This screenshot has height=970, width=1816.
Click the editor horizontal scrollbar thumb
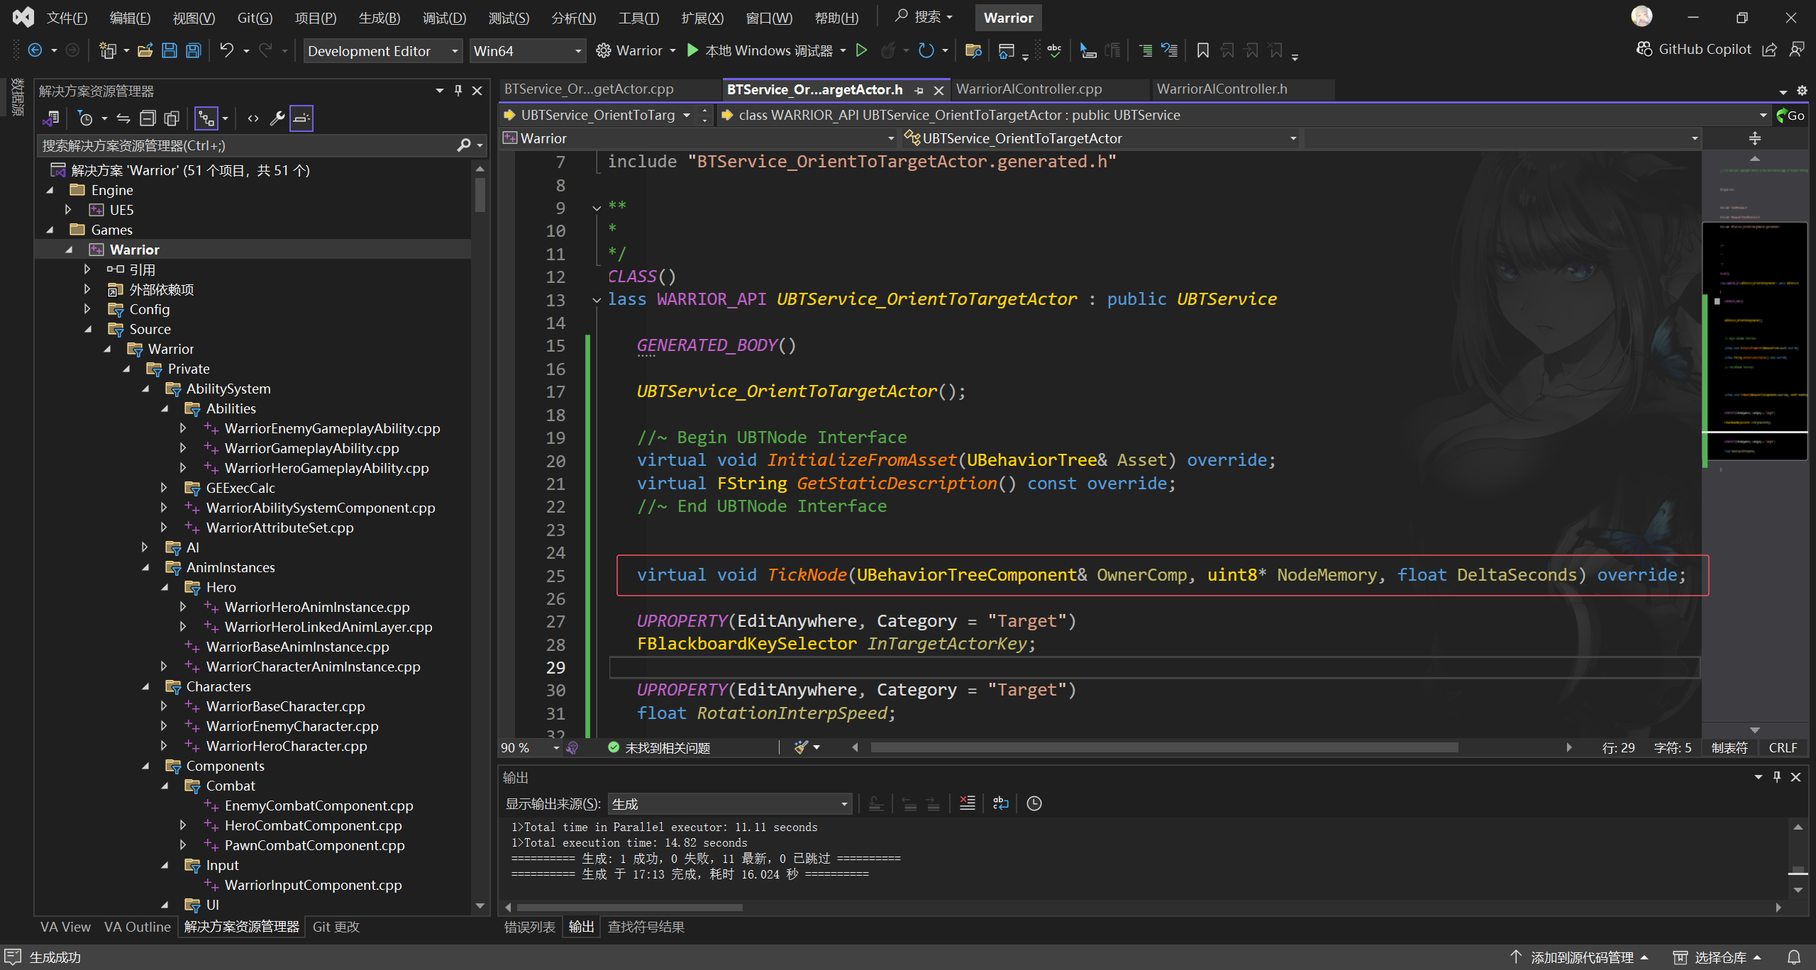(1163, 747)
